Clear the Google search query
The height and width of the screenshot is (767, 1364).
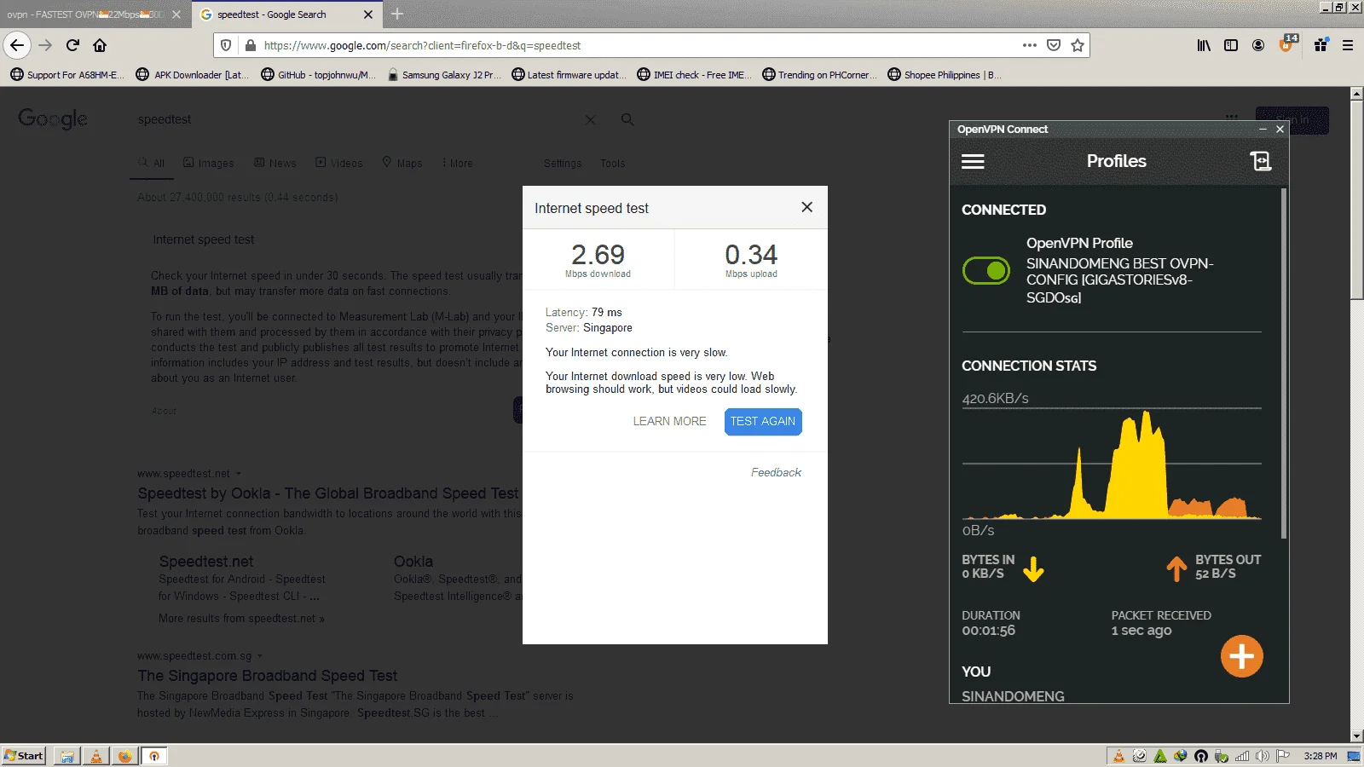(590, 120)
